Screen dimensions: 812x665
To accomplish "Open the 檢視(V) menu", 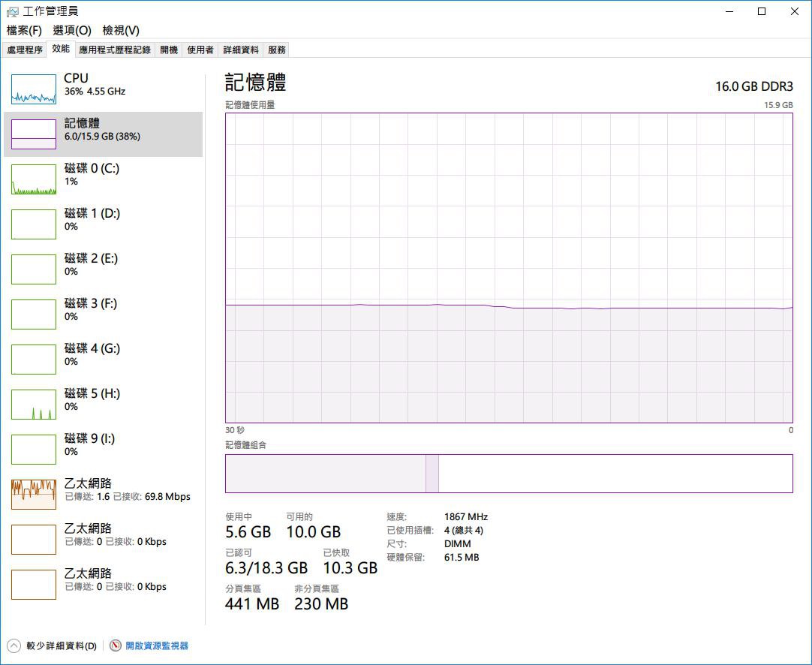I will (x=121, y=30).
